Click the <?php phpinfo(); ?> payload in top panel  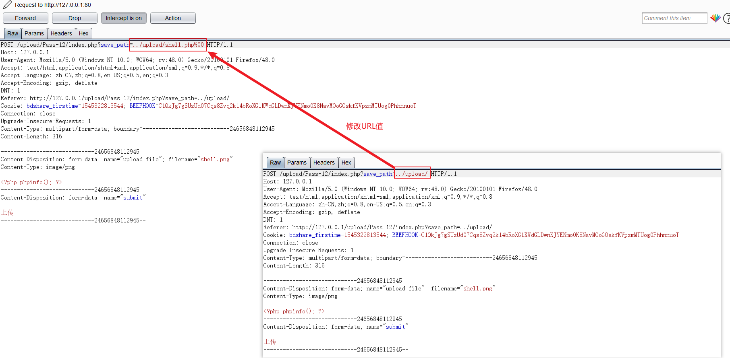pos(31,182)
